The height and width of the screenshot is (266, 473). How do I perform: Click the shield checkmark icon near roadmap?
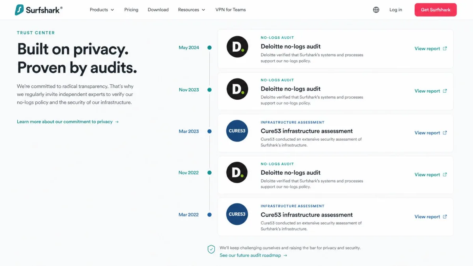tap(211, 249)
